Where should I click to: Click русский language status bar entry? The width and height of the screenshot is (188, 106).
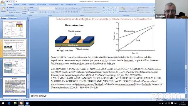[x=26, y=100]
